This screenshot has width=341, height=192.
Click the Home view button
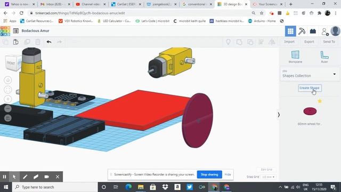[8, 80]
